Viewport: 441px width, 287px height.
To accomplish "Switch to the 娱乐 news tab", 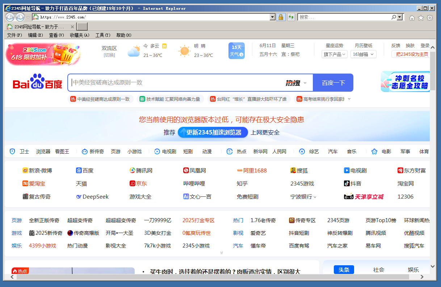I will pyautogui.click(x=413, y=270).
